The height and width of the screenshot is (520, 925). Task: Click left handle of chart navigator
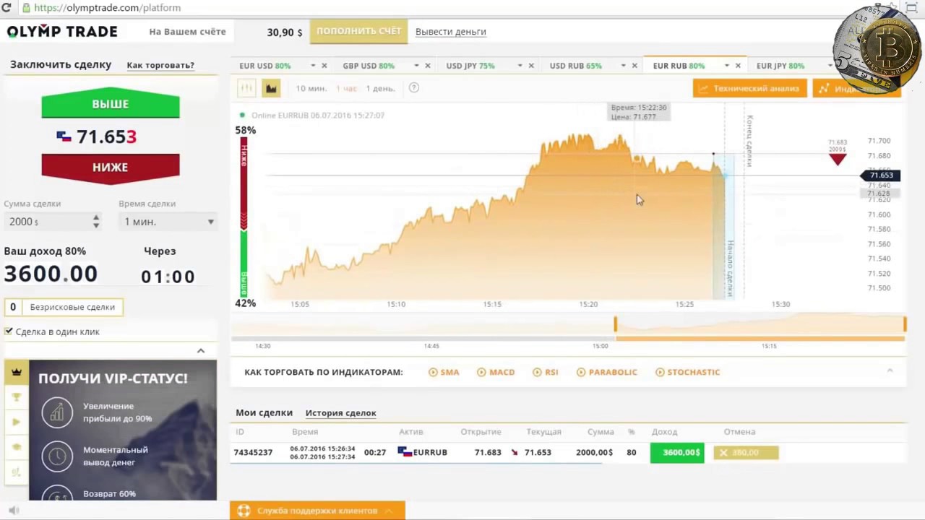(616, 324)
